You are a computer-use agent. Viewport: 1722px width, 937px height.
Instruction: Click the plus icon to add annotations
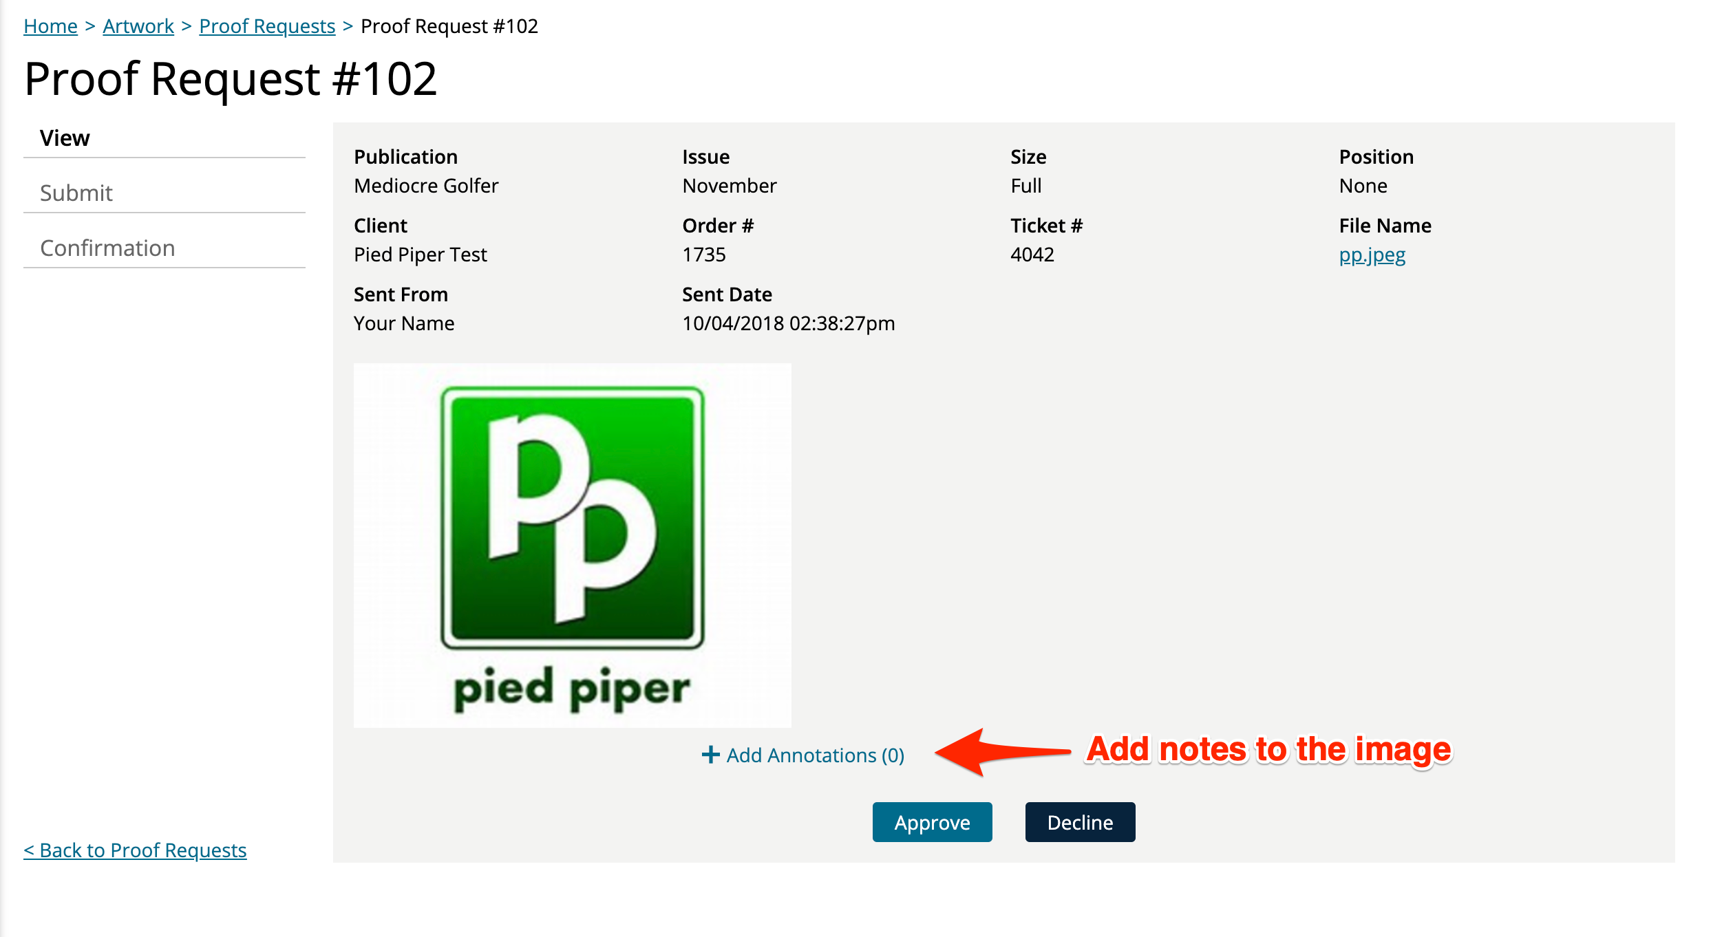(x=710, y=755)
